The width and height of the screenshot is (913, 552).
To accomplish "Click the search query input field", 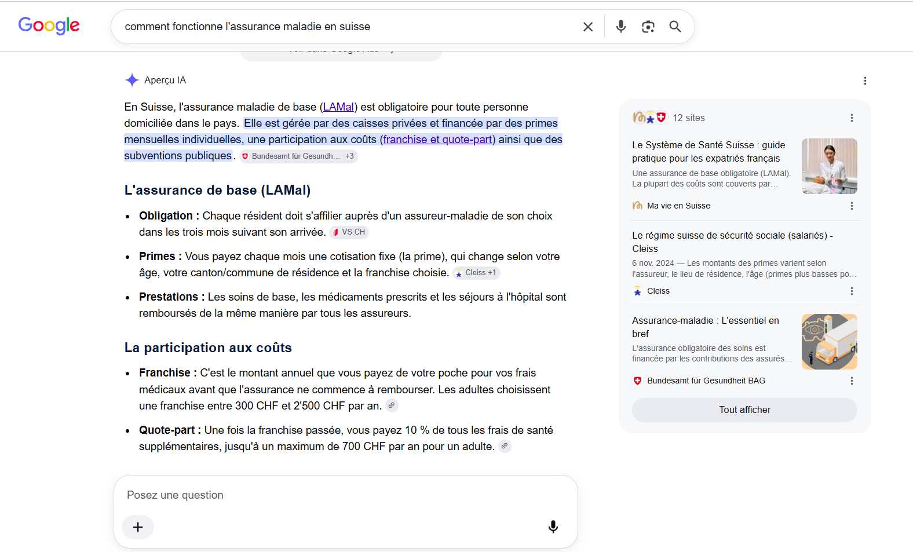I will (x=348, y=27).
